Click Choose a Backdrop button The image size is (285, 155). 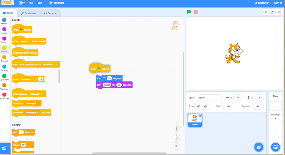point(275,147)
